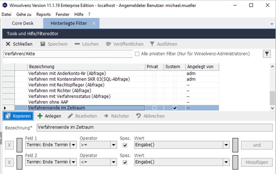
Task: Click the Privat column header
Action: [x=154, y=67]
